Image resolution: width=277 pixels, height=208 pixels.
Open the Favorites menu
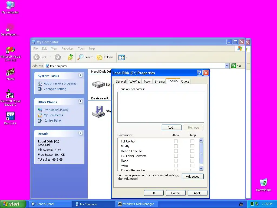pos(67,48)
